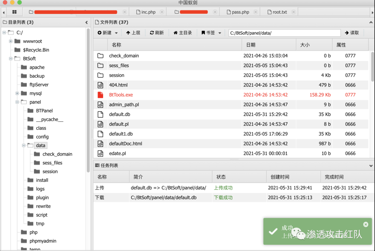The height and width of the screenshot is (251, 375).
Task: Select the tmp folder in tree
Action: tap(40, 224)
